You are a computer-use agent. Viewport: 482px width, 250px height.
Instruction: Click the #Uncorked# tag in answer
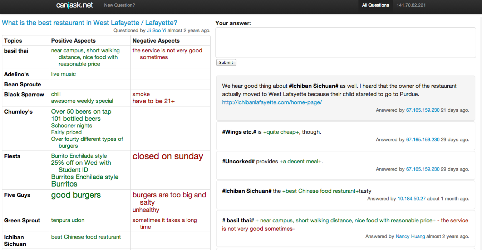[238, 162]
